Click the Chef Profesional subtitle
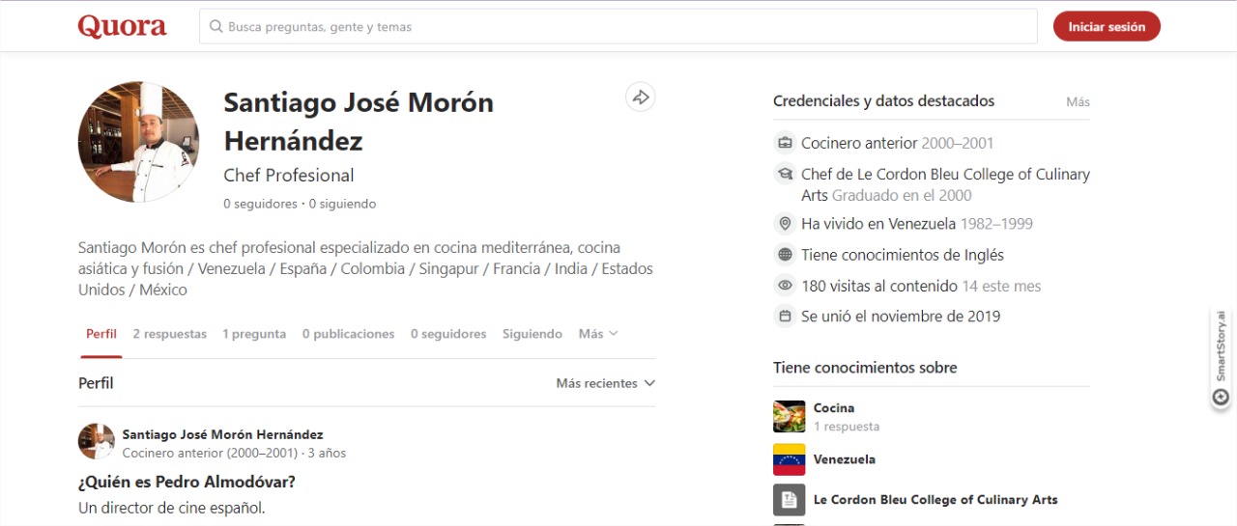Image resolution: width=1237 pixels, height=526 pixels. click(x=289, y=175)
